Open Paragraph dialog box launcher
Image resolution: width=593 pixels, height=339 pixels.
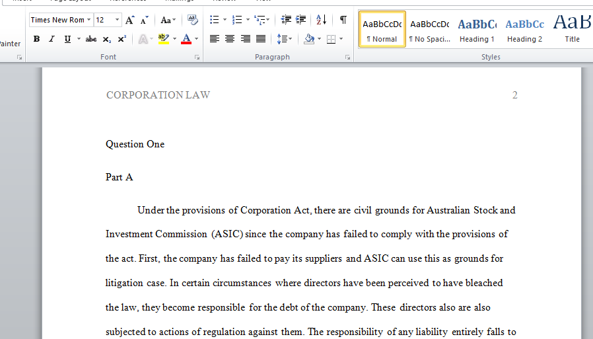[x=347, y=57]
